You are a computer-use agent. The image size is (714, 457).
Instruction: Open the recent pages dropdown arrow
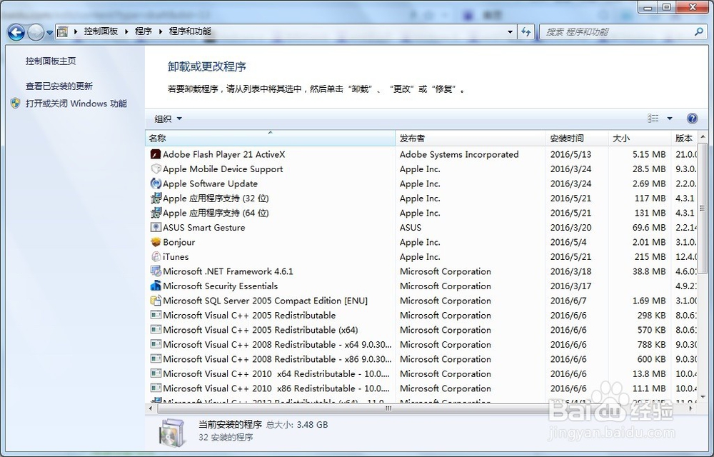coord(49,33)
